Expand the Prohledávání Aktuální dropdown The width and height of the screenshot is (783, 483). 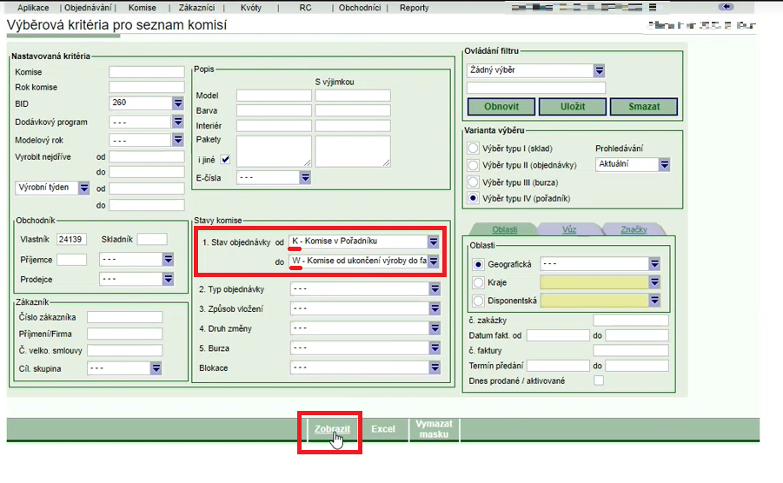664,164
